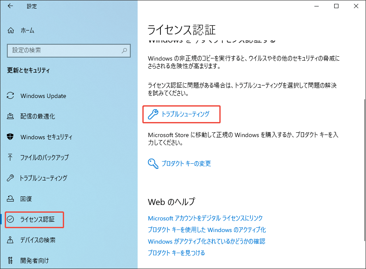This screenshot has height=269, width=366.
Task: Click the sidebar トラブルシューティング wrench icon
Action: pyautogui.click(x=10, y=178)
